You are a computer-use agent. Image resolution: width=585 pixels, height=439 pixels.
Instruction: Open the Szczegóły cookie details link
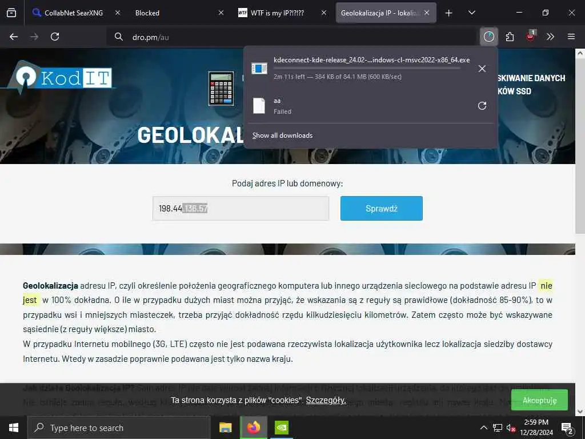click(326, 400)
